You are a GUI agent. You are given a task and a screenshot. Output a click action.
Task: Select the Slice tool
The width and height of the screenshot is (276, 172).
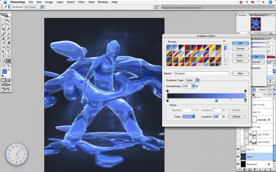coord(8,29)
